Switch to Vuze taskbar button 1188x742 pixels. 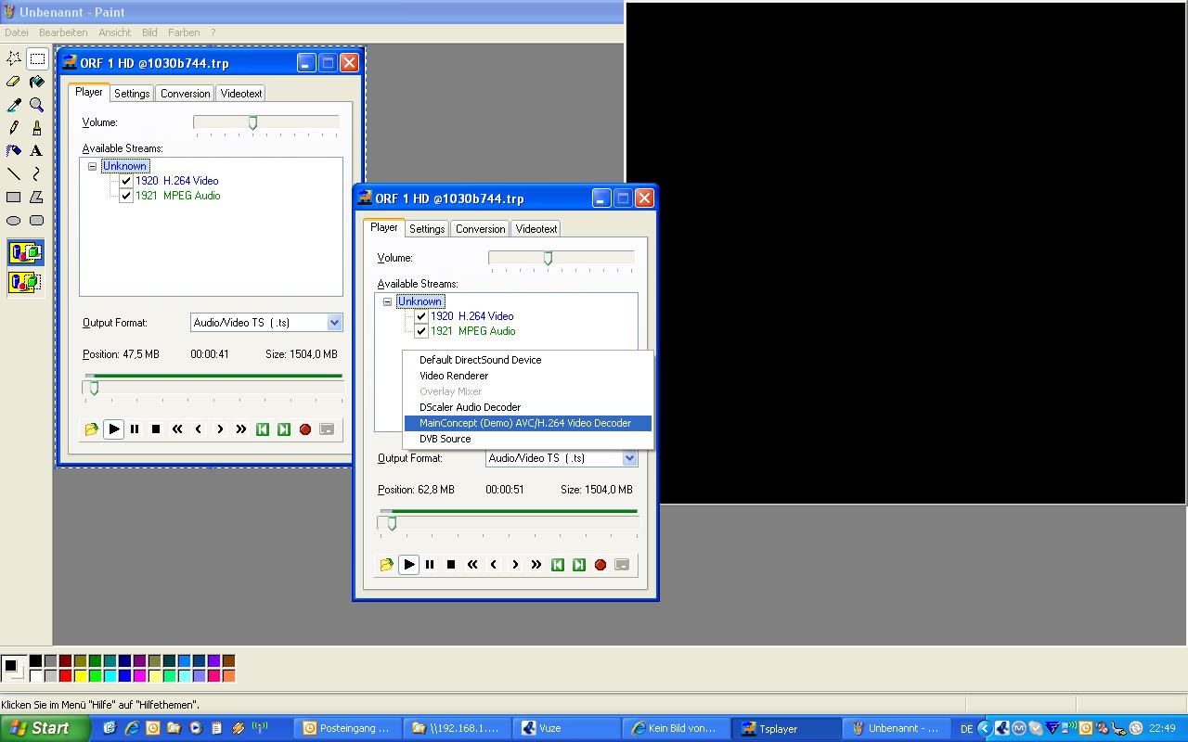[566, 728]
